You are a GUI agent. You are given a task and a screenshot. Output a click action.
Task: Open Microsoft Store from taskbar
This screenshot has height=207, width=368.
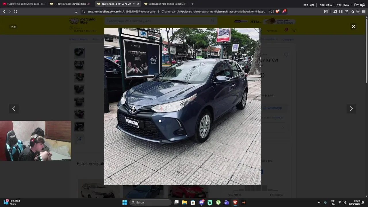tap(193, 202)
